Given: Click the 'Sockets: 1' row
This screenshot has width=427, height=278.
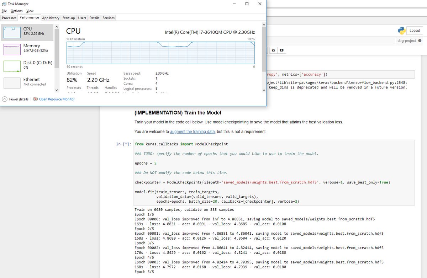Looking at the screenshot, I should coord(141,78).
